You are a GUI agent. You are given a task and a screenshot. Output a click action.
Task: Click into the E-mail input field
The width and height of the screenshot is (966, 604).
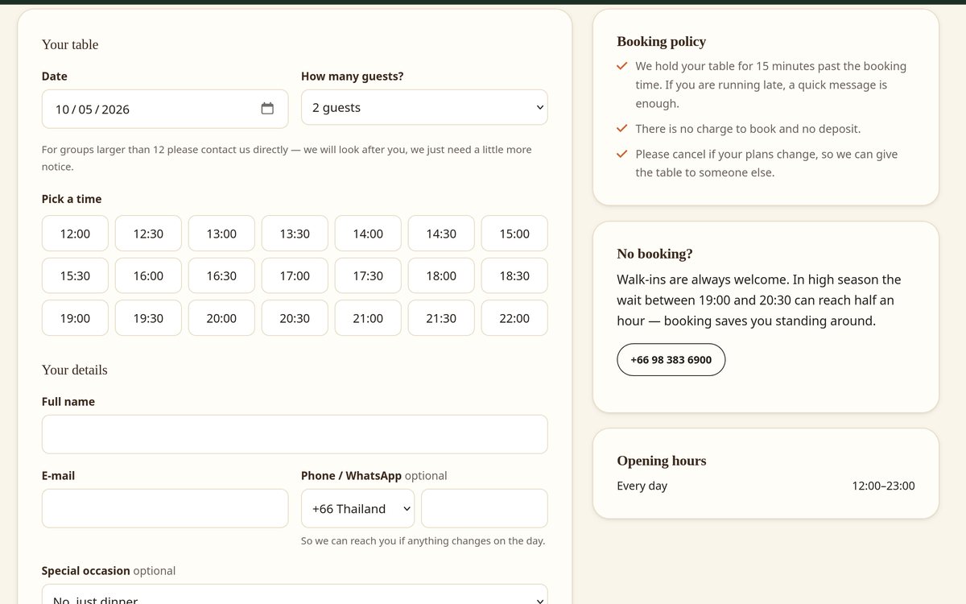pos(165,509)
